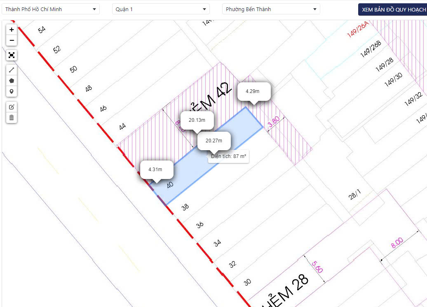
Task: Click the location marker tool
Action: 11,91
